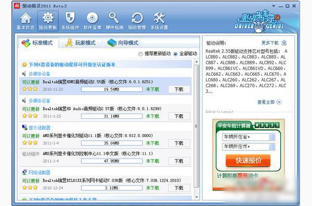Open the title bar dropdown arrow menu
Viewport: 312px width, 206px height.
tap(274, 6)
